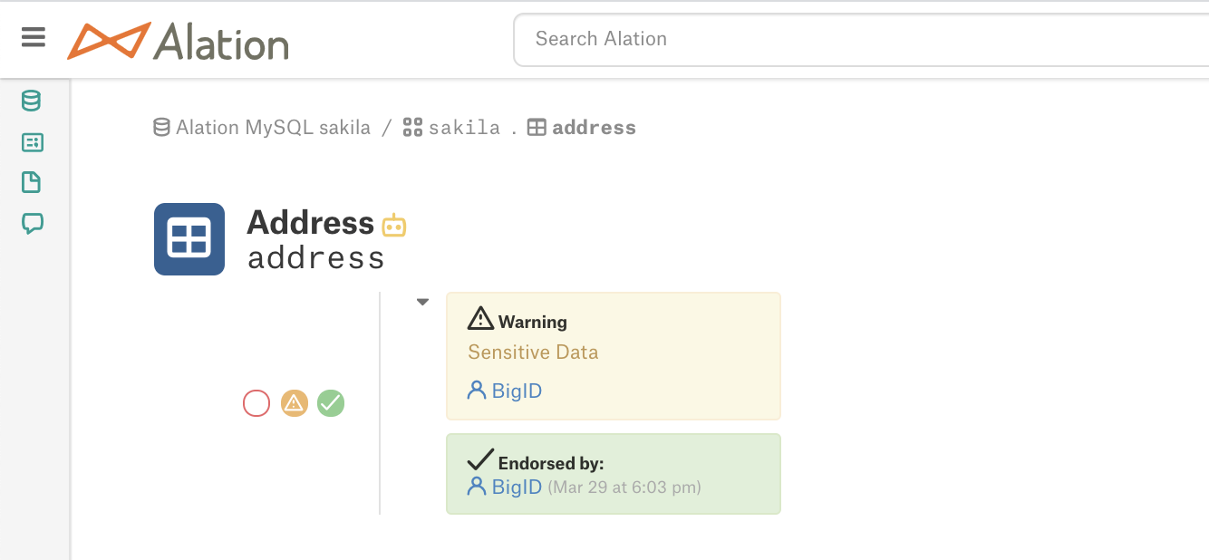Image resolution: width=1209 pixels, height=560 pixels.
Task: Click the Address table title
Action: click(310, 223)
